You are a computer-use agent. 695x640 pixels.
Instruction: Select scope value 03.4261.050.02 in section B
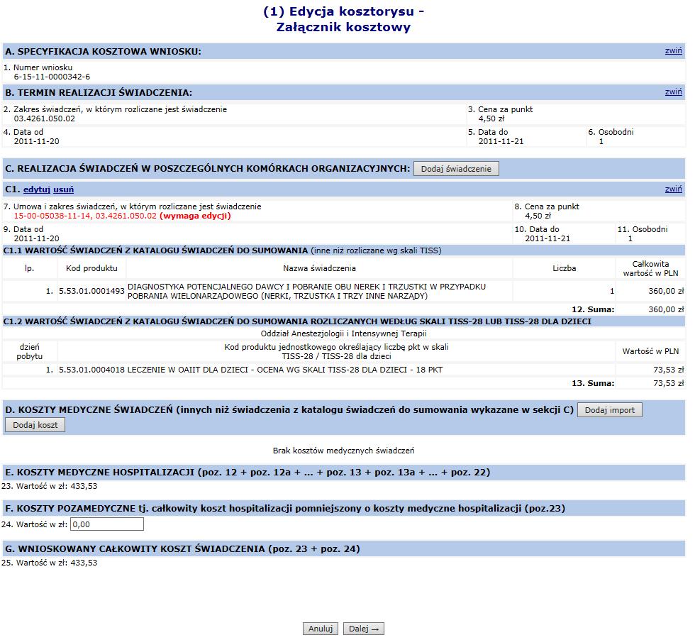tap(44, 118)
